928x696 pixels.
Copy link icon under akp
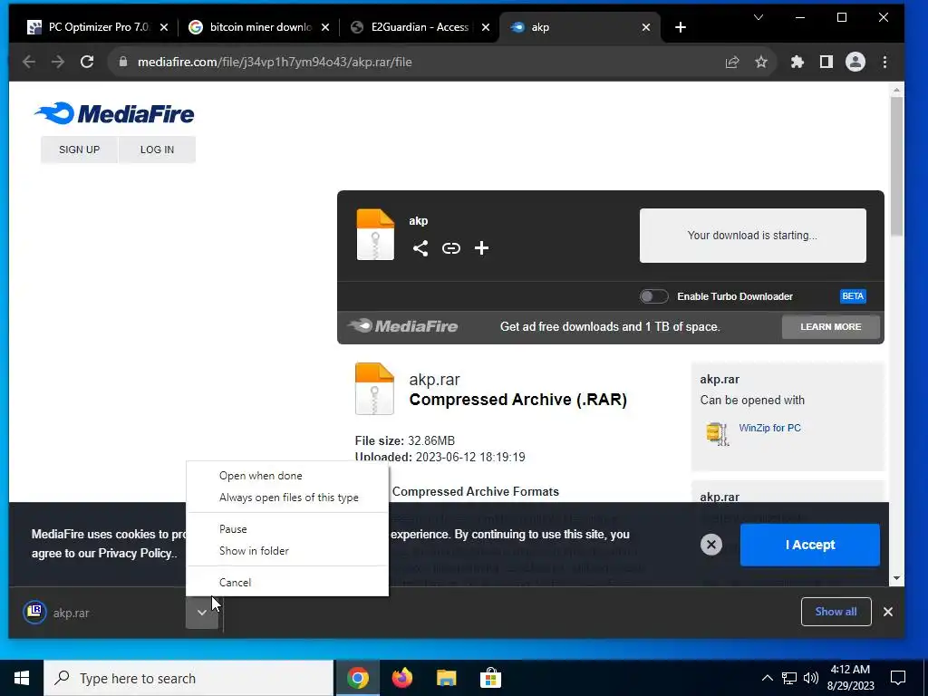click(x=451, y=248)
